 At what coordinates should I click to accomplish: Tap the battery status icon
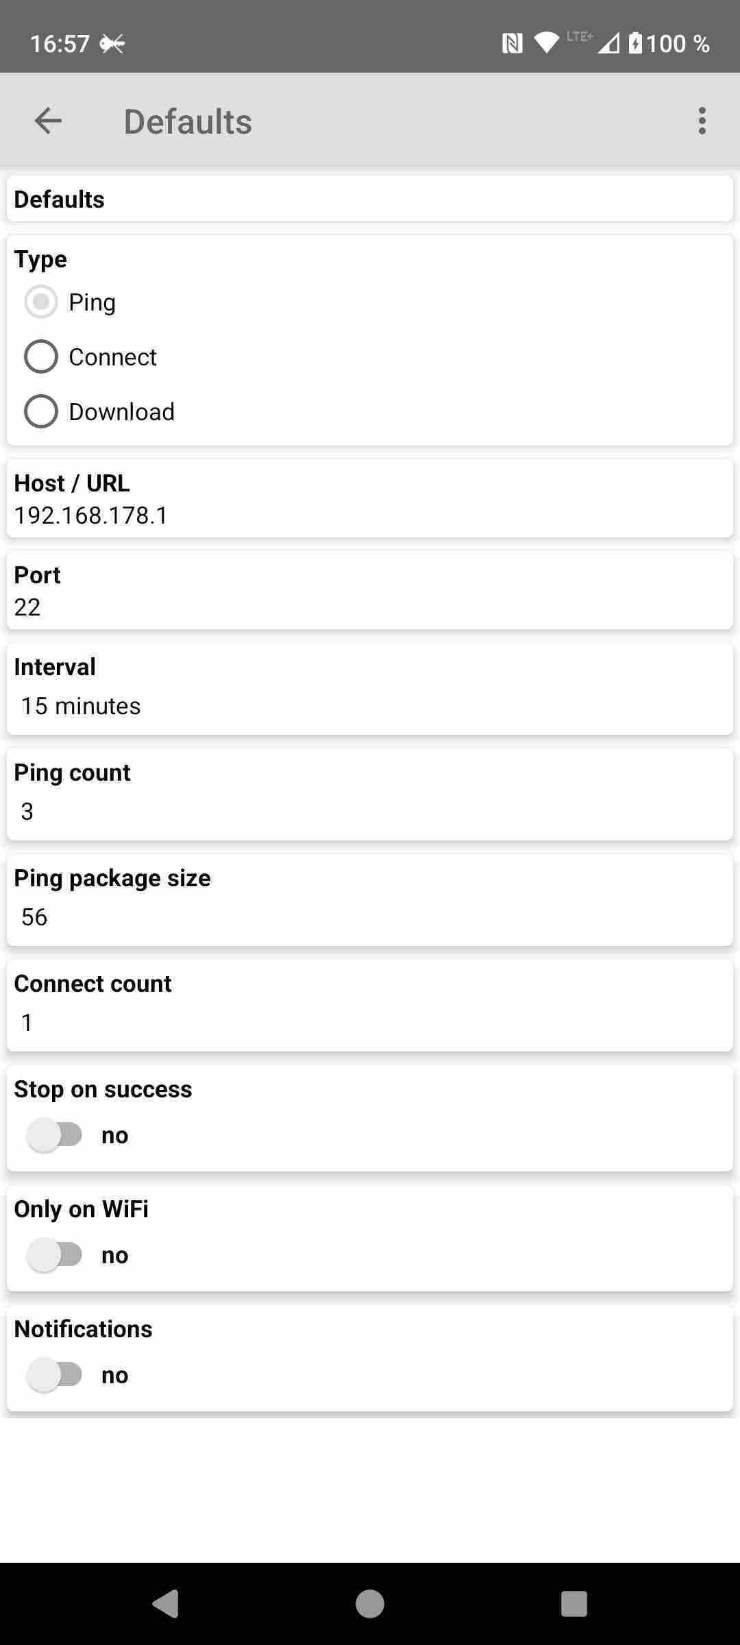click(x=636, y=44)
